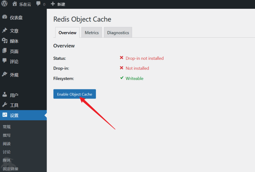This screenshot has height=172, width=255.
Task: Click the 'Writeable' filesystem text
Action: point(135,79)
